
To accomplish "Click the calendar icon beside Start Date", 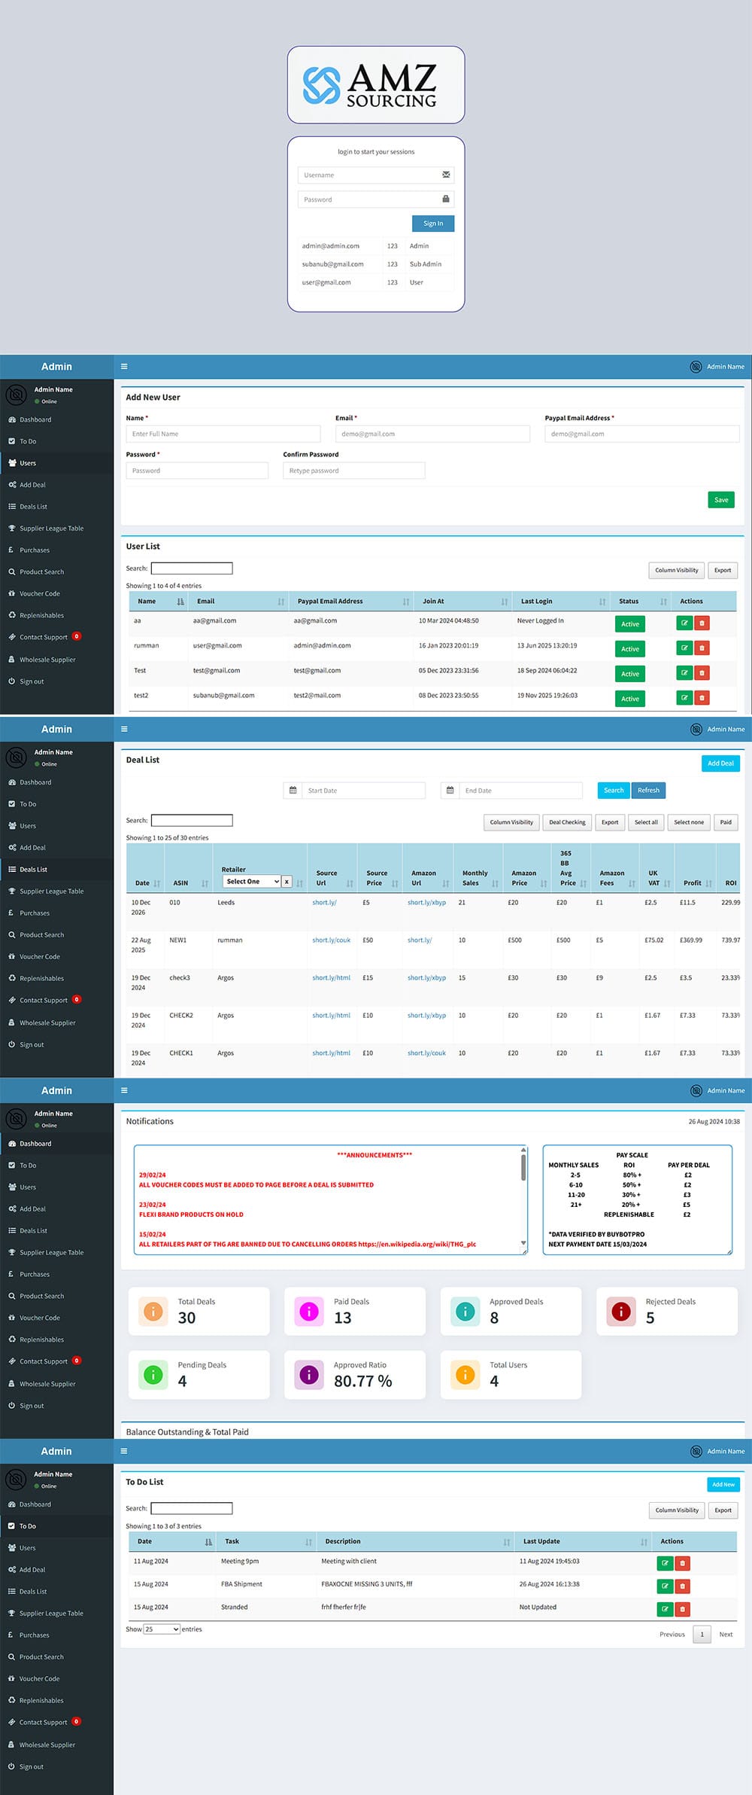I will (293, 791).
